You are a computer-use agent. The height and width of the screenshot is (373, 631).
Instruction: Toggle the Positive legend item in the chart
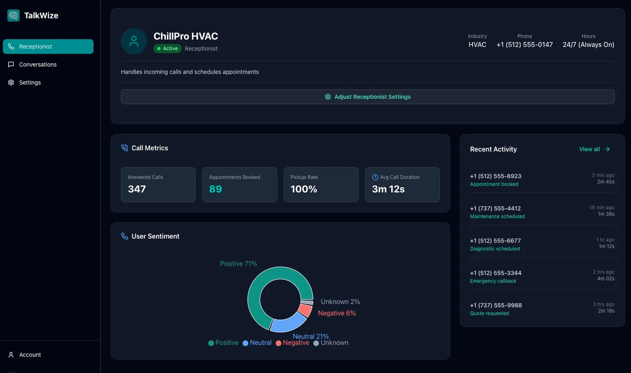(223, 343)
